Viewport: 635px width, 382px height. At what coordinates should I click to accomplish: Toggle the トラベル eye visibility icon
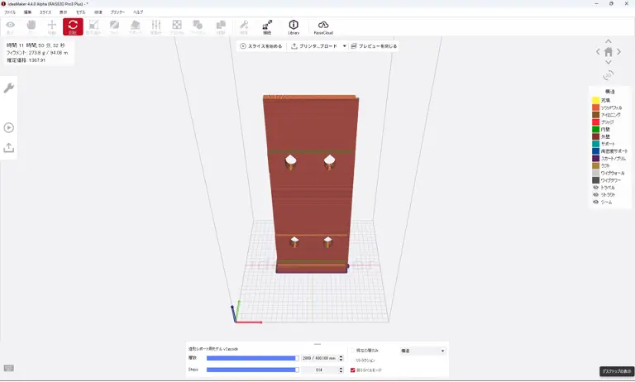[x=595, y=187]
